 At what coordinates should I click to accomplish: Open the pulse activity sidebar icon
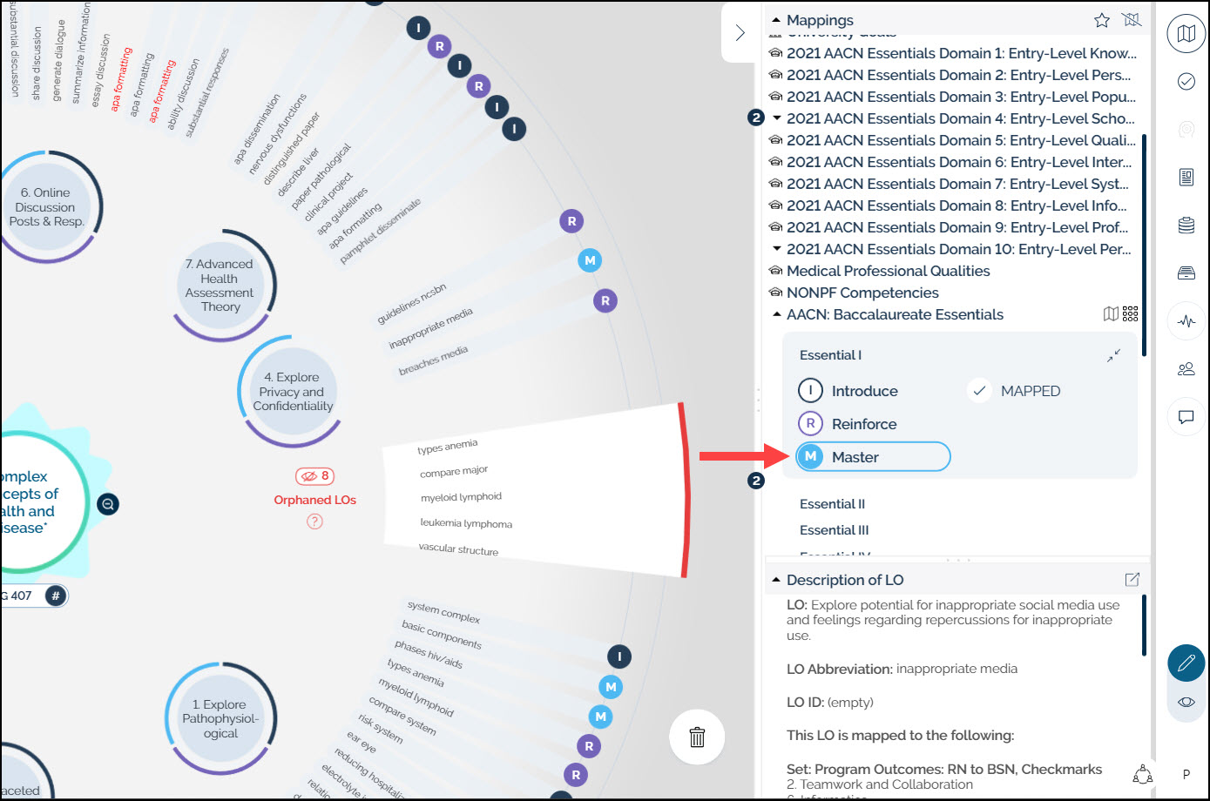point(1186,321)
